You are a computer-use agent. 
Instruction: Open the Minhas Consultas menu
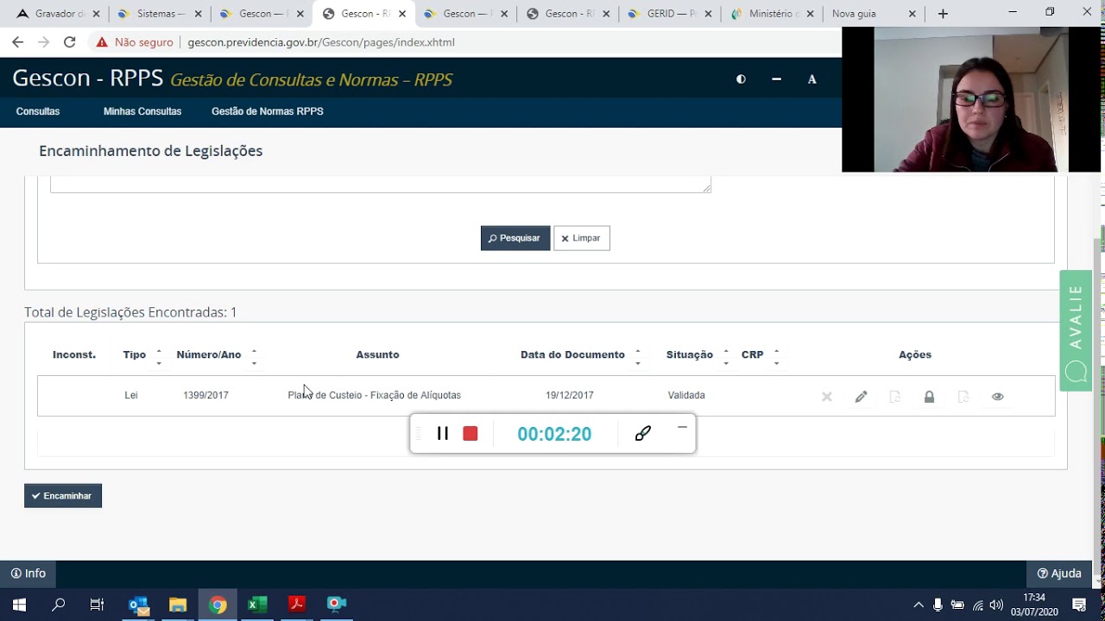pos(142,111)
